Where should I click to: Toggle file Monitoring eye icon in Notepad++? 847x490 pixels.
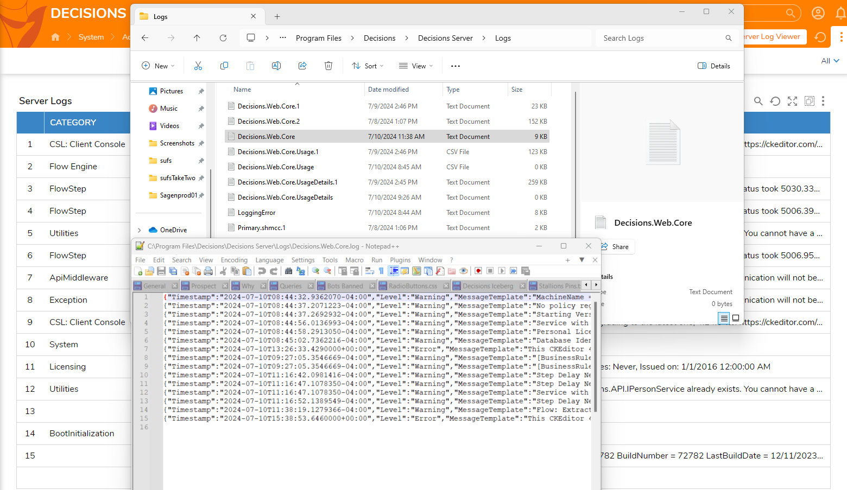click(x=464, y=271)
